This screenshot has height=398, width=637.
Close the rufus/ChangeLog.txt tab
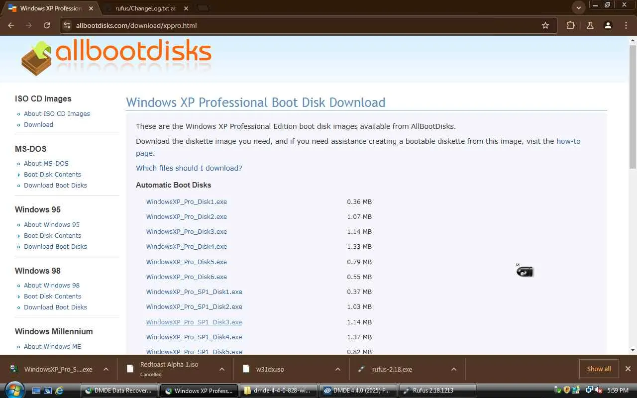pyautogui.click(x=186, y=8)
